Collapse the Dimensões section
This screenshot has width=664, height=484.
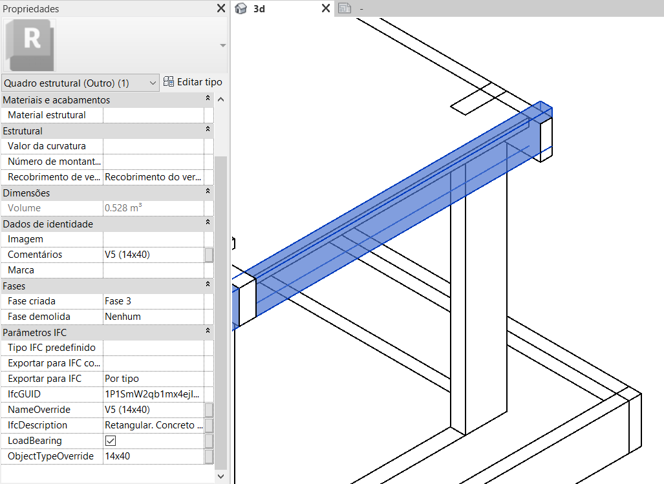click(x=208, y=191)
